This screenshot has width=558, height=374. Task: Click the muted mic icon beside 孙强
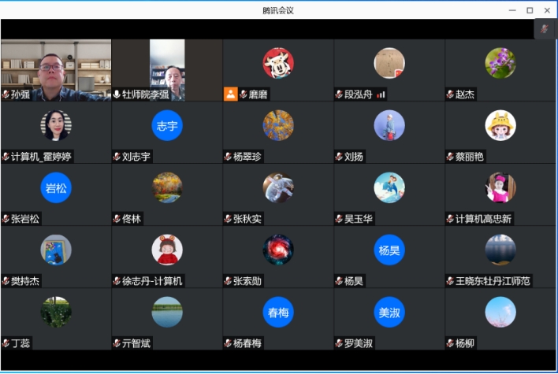[x=6, y=94]
